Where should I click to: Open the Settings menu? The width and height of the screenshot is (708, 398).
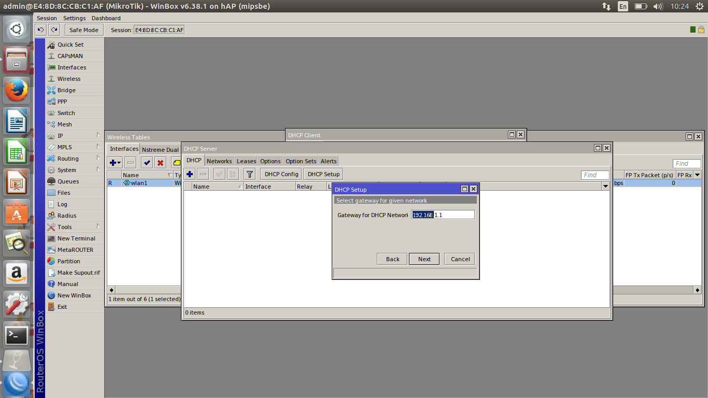[x=74, y=18]
